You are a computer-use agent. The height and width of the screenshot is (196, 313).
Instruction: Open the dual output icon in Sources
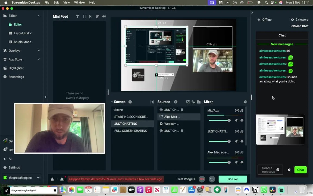pos(188,102)
